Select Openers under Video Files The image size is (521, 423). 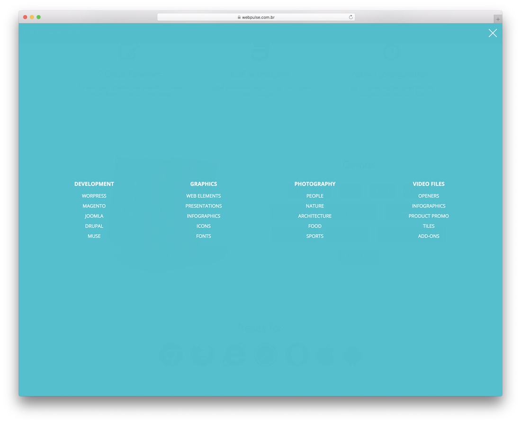pos(428,196)
